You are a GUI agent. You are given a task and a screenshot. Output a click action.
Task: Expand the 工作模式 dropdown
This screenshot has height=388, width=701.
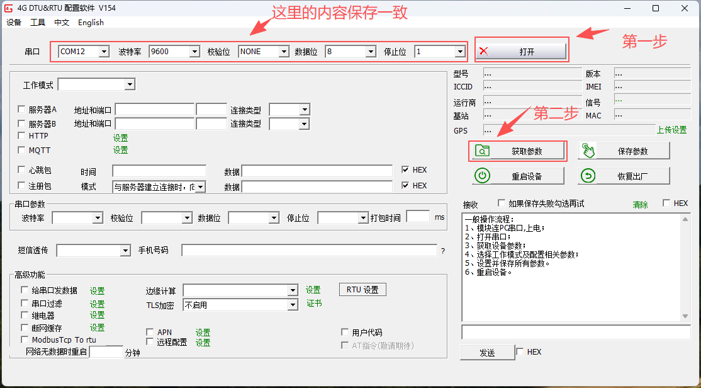pos(130,84)
